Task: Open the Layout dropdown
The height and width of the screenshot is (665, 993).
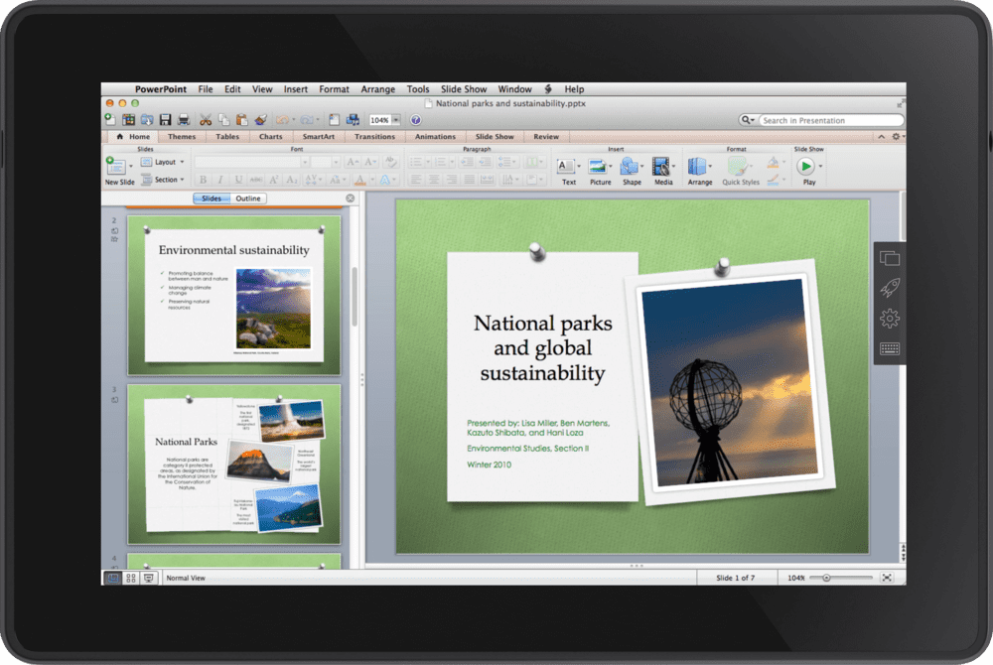Action: (164, 162)
